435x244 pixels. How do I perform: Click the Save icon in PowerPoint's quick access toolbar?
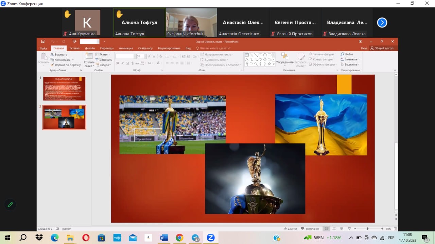tap(43, 41)
